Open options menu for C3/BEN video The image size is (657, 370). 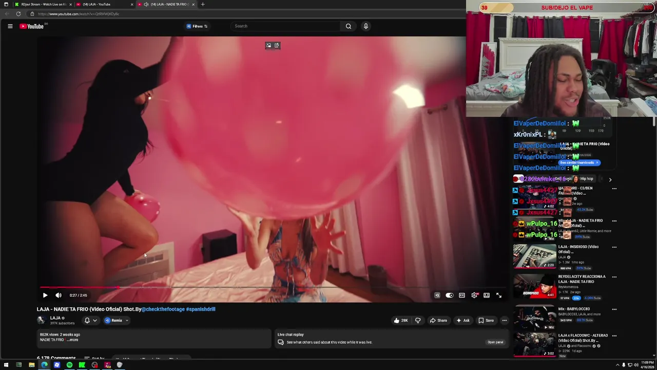614,189
